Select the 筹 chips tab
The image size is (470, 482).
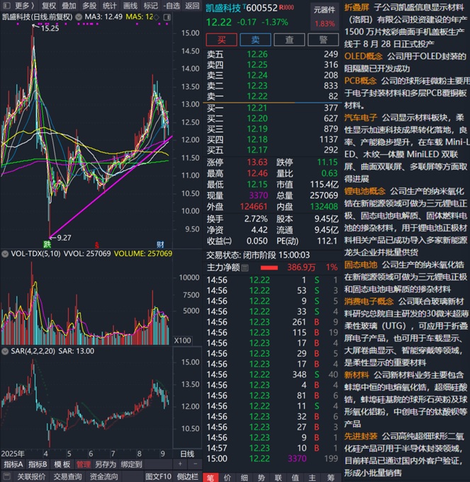(x=330, y=477)
